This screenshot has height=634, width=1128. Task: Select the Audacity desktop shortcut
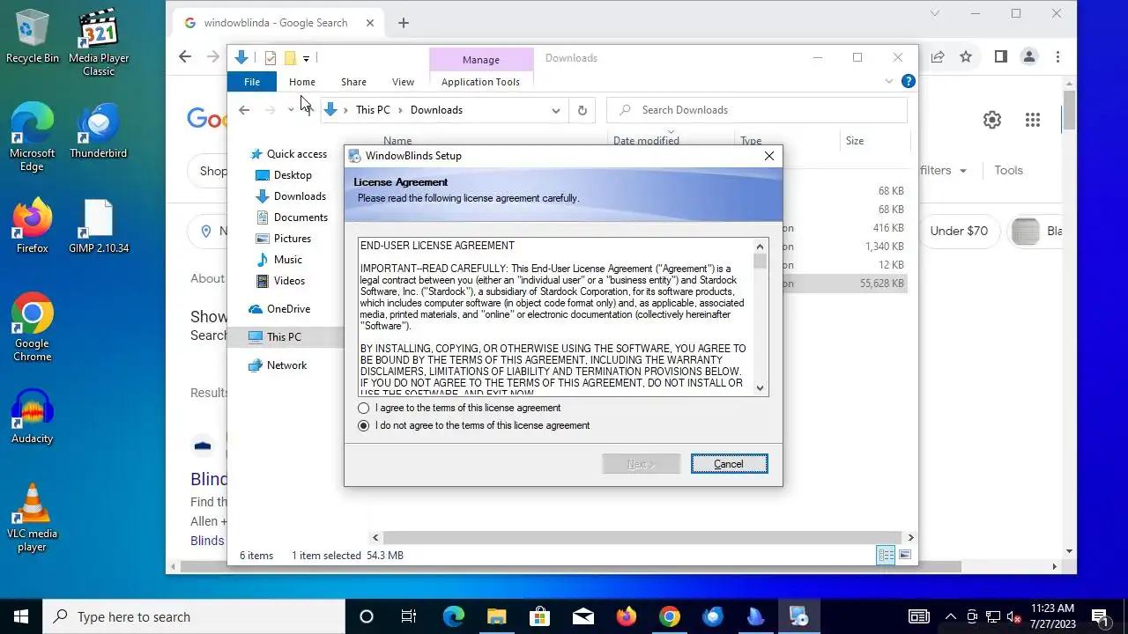coord(33,417)
